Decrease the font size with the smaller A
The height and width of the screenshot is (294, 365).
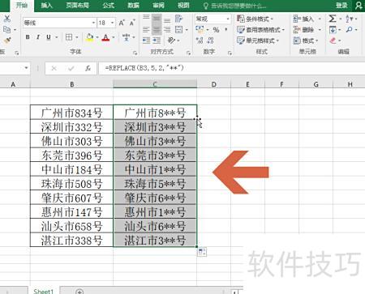coord(132,23)
